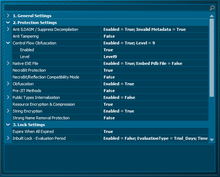This screenshot has height=177, width=220.
Task: Collapse the Protection Settings section
Action: click(x=8, y=23)
